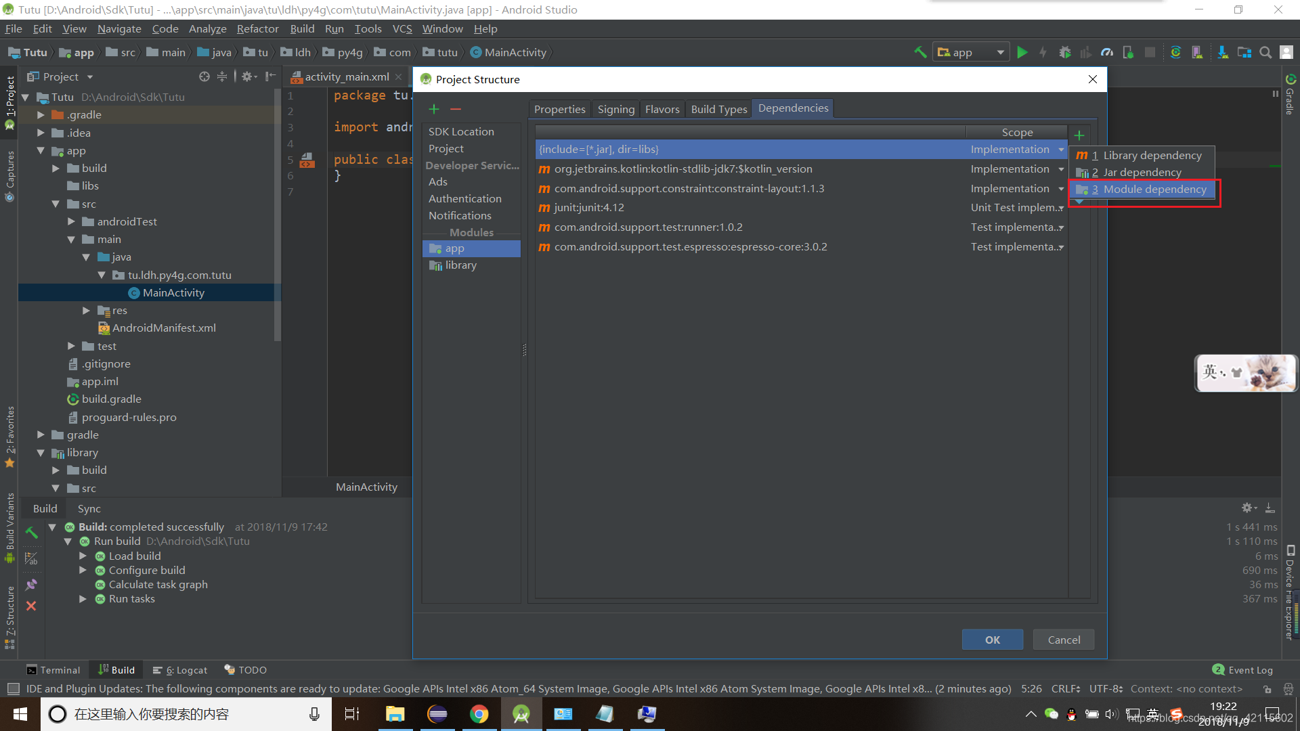Click proguard-rules.pro file
Screen dimensions: 1300x731
coord(129,417)
